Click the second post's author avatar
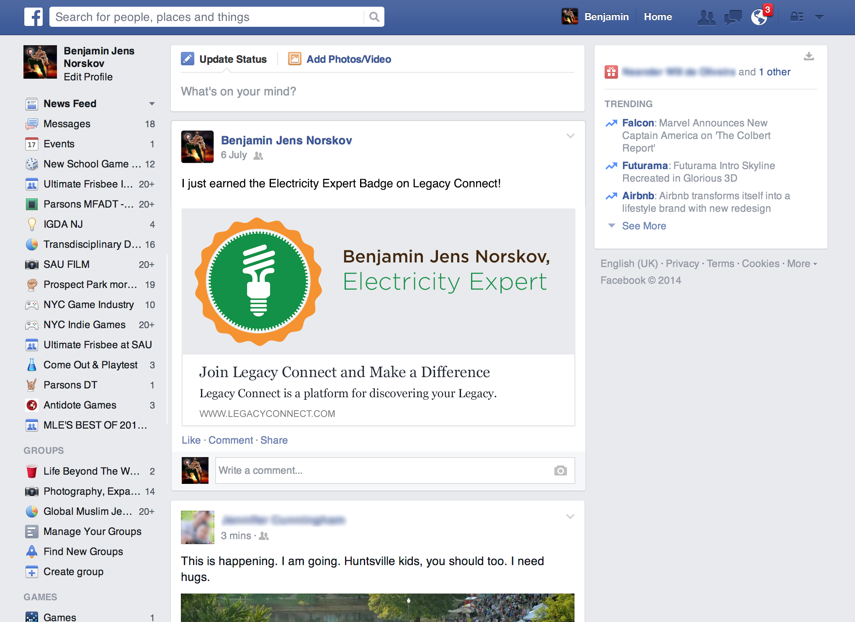This screenshot has width=855, height=622. 198,527
